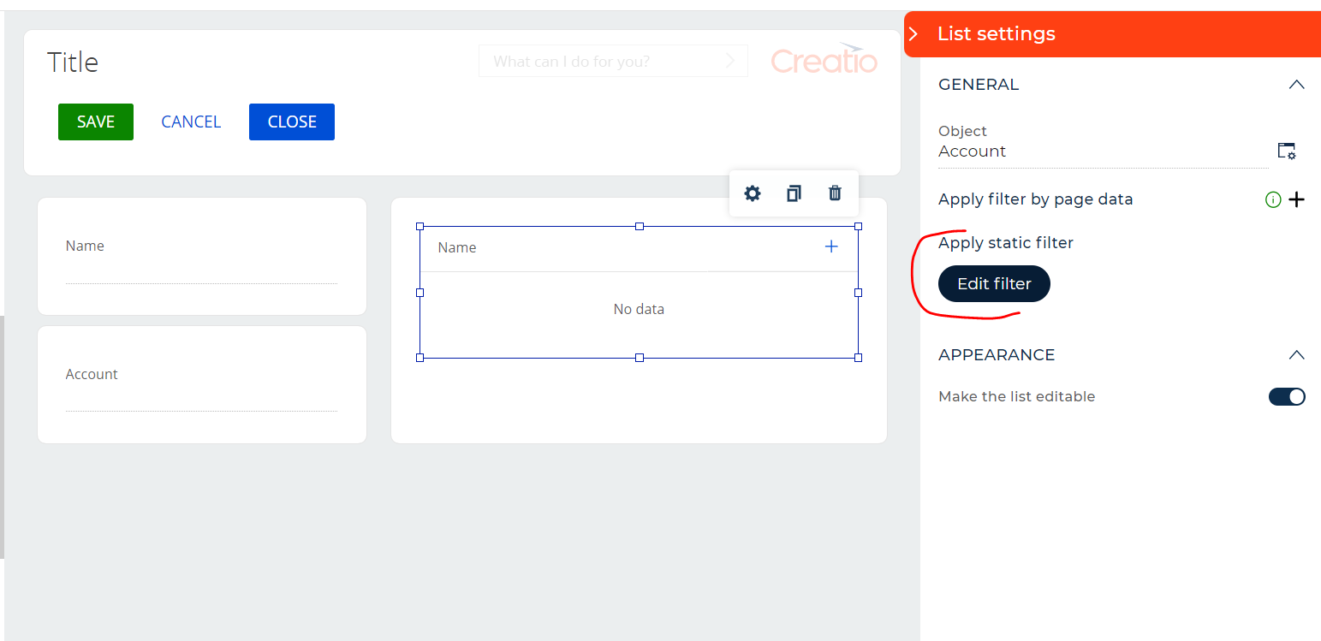Screen dimensions: 1321x641
Task: Show the info hint for Apply filter by page data
Action: (x=1273, y=199)
